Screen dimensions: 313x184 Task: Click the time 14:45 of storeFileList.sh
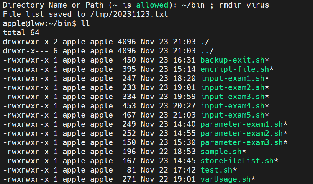pos(184,161)
